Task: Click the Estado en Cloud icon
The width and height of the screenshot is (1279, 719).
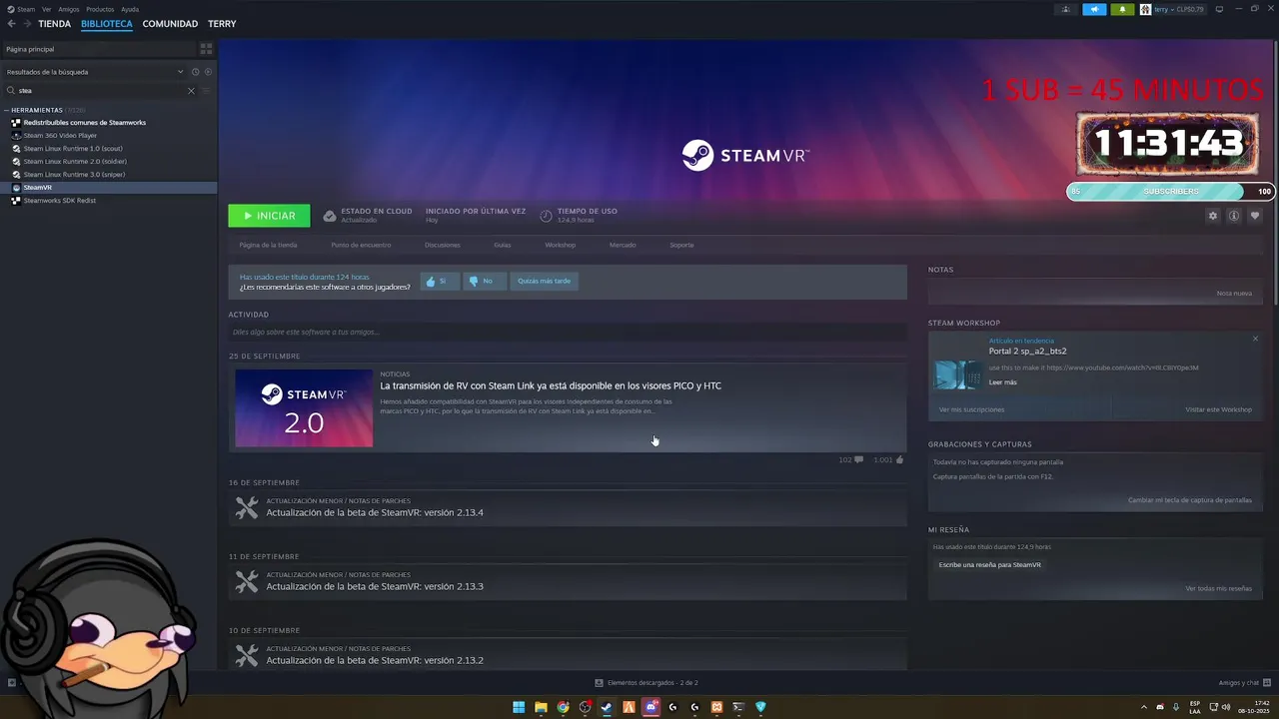Action: click(x=330, y=216)
